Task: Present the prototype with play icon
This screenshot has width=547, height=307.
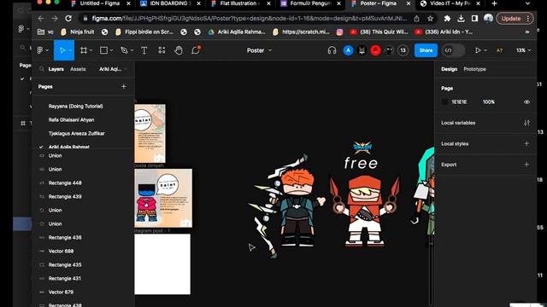Action: tap(478, 50)
